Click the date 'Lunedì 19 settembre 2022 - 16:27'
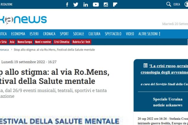Screen dimensions: 188x125 click(x=29, y=62)
